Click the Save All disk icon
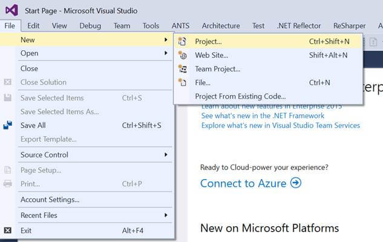Screen dimensions: 383x242 pyautogui.click(x=8, y=125)
